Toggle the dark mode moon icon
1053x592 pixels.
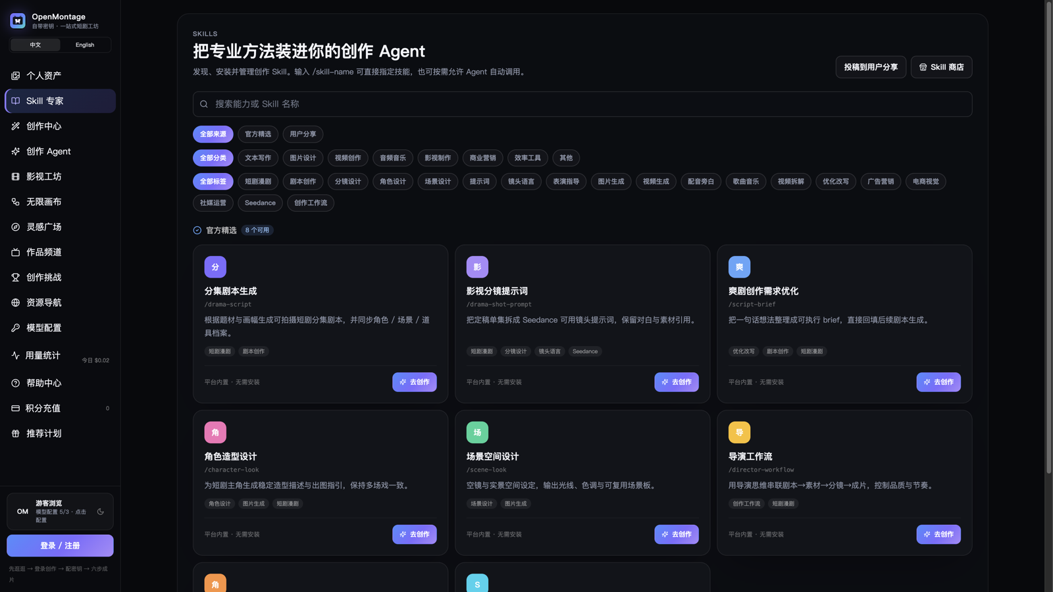click(x=101, y=511)
